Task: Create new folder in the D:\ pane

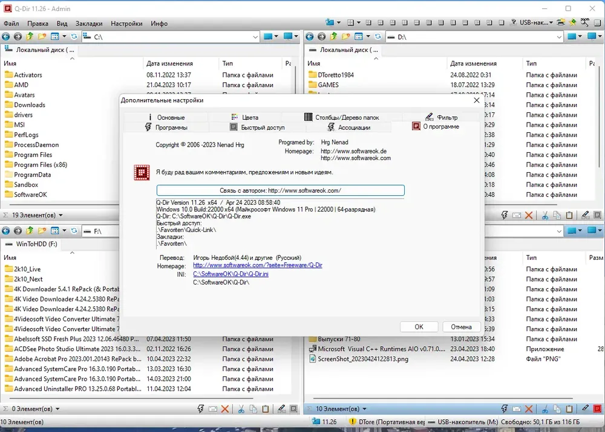Action: (x=345, y=37)
